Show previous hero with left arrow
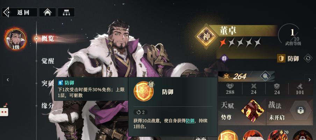 click(8, 80)
